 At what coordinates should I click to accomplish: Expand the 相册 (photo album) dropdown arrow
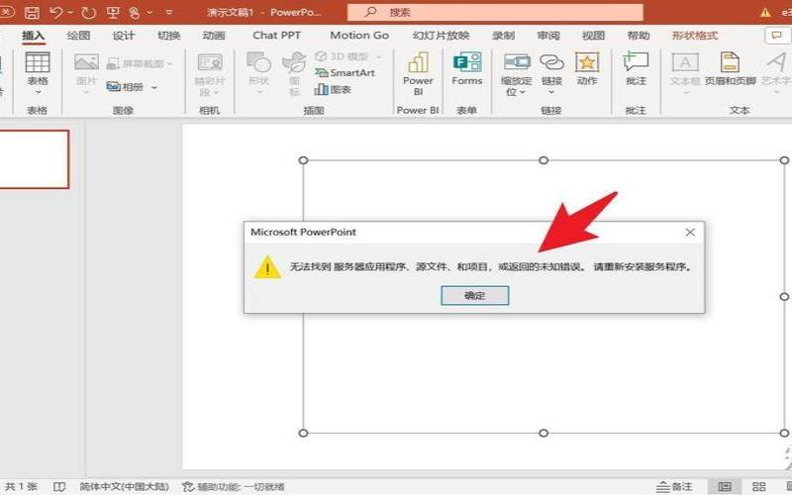click(153, 87)
